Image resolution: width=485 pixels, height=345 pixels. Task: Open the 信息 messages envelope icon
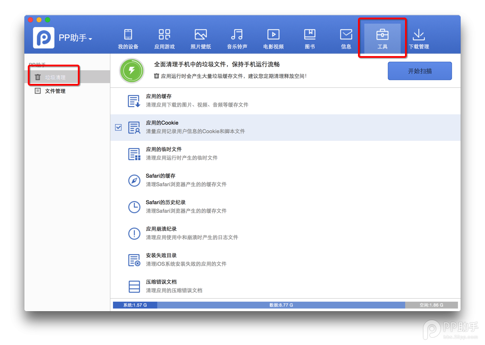pyautogui.click(x=346, y=34)
